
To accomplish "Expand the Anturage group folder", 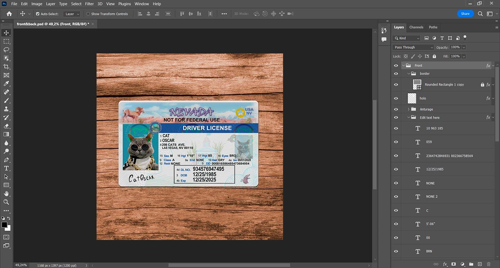I will tap(408, 109).
